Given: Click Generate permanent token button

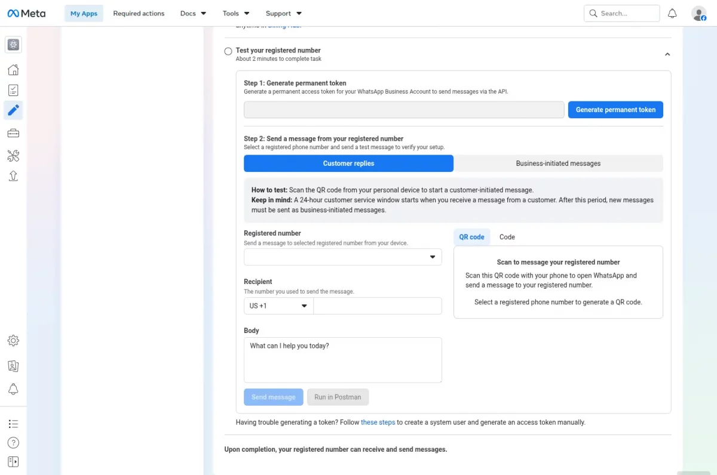Looking at the screenshot, I should [615, 110].
